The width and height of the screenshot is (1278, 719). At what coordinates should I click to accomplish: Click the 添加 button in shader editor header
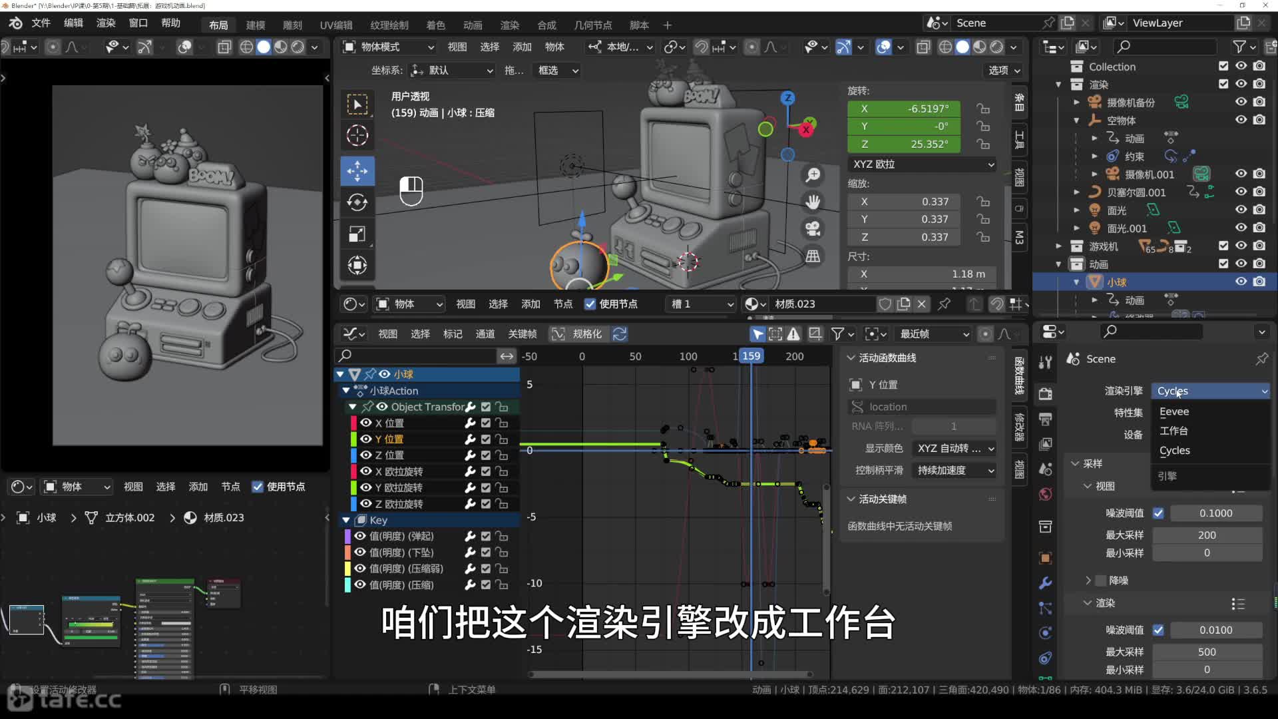click(x=531, y=304)
